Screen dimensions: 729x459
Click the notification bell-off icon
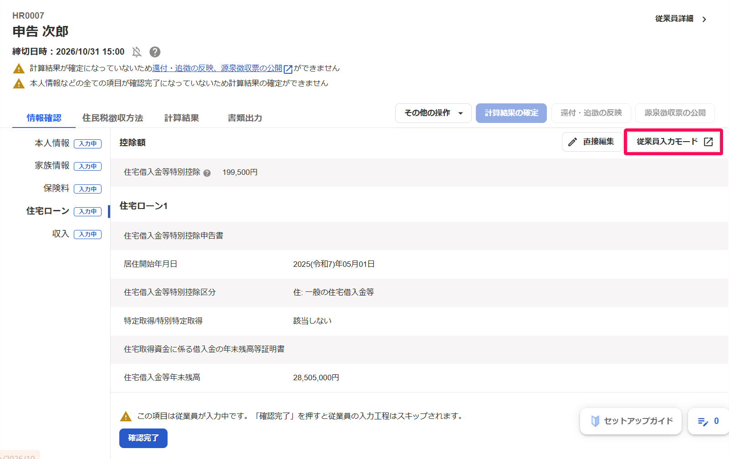click(137, 52)
